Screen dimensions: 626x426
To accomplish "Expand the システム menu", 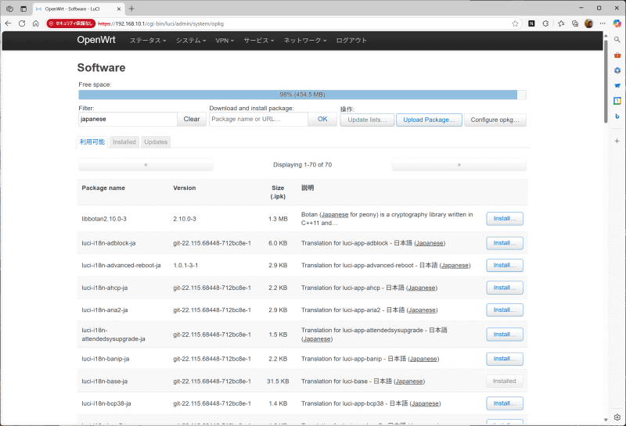I will pos(191,41).
